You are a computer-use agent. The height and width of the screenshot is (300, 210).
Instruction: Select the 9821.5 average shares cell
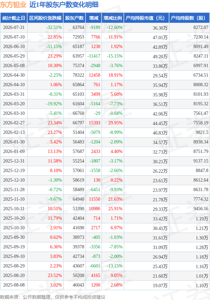coord(200,132)
